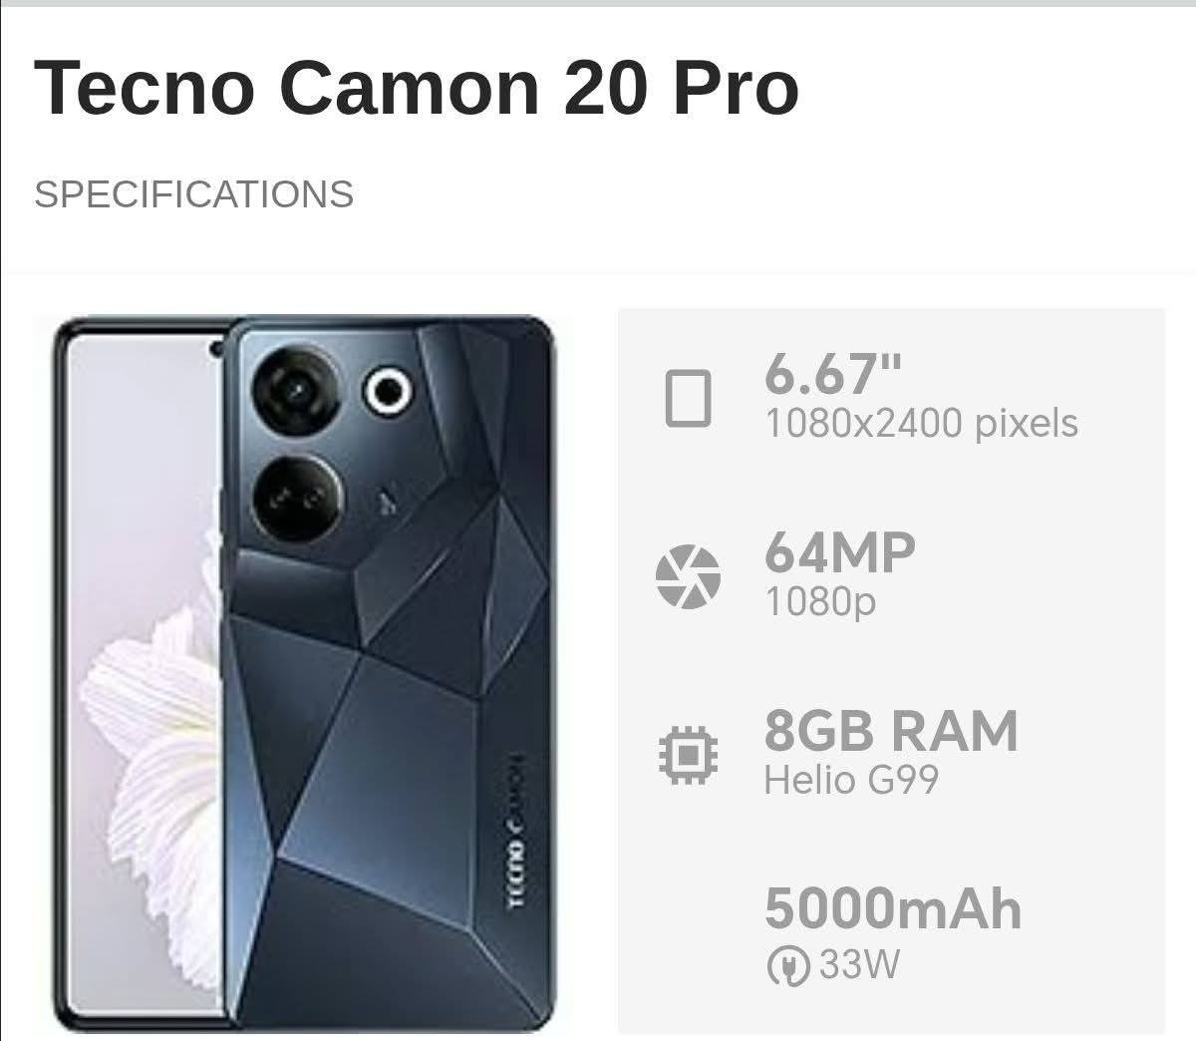Open the Tecno Camon 20 Pro phone image
The height and width of the screenshot is (1041, 1196).
(x=302, y=674)
